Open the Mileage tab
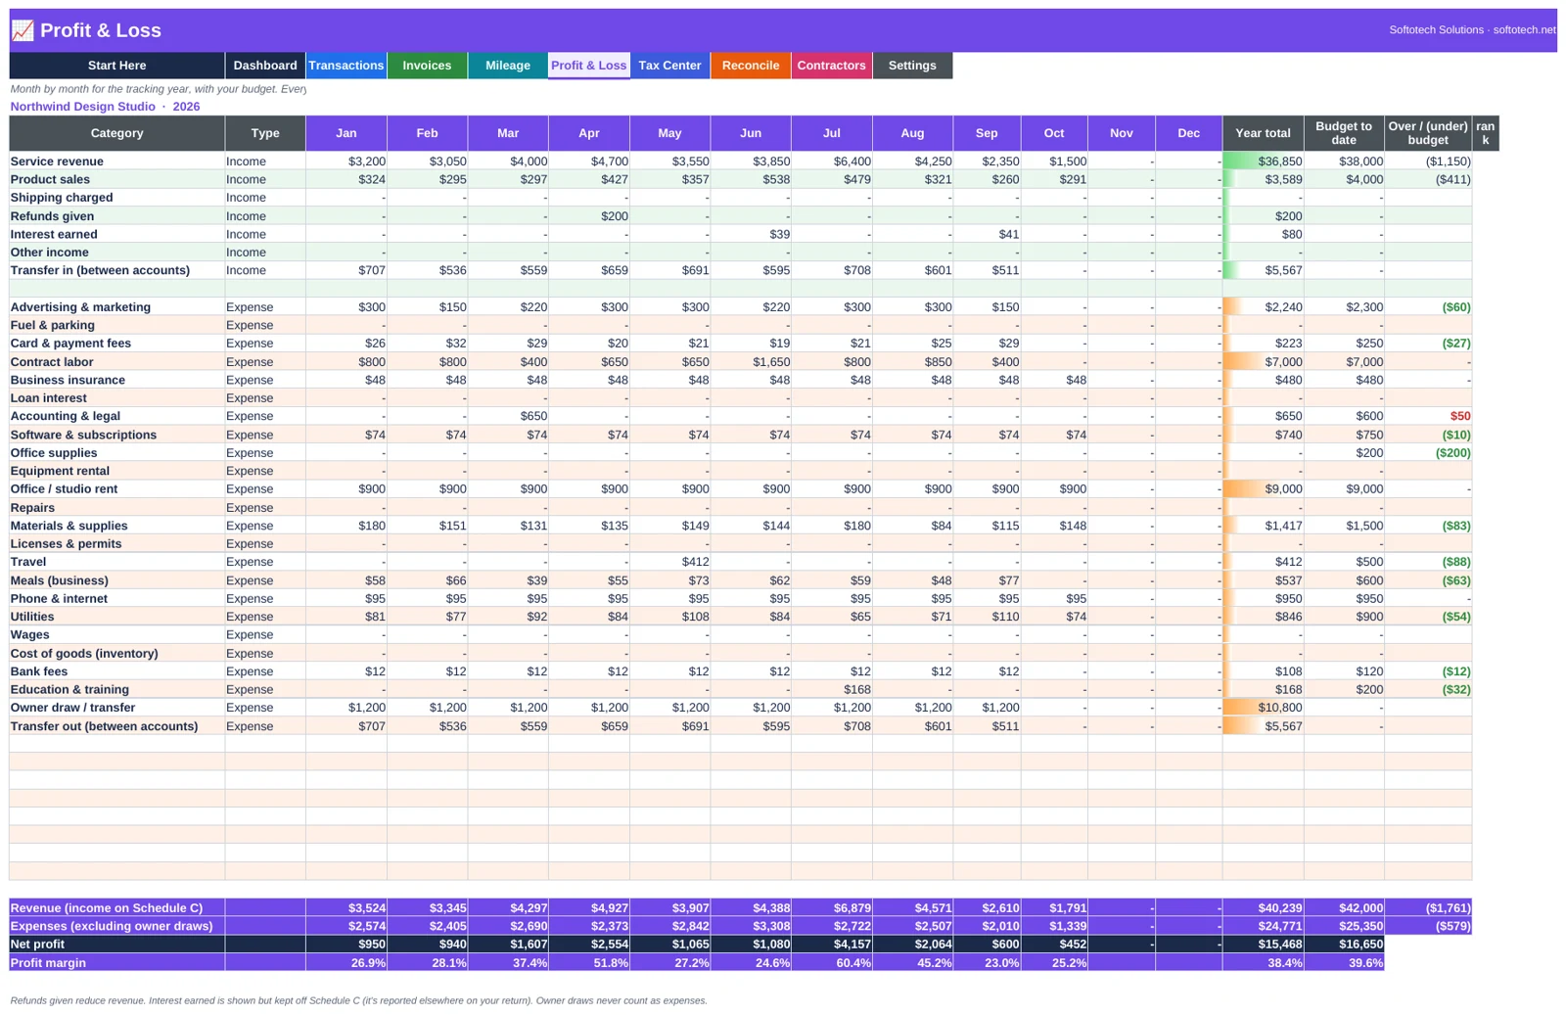Screen dimensions: 1566x1015 508,66
